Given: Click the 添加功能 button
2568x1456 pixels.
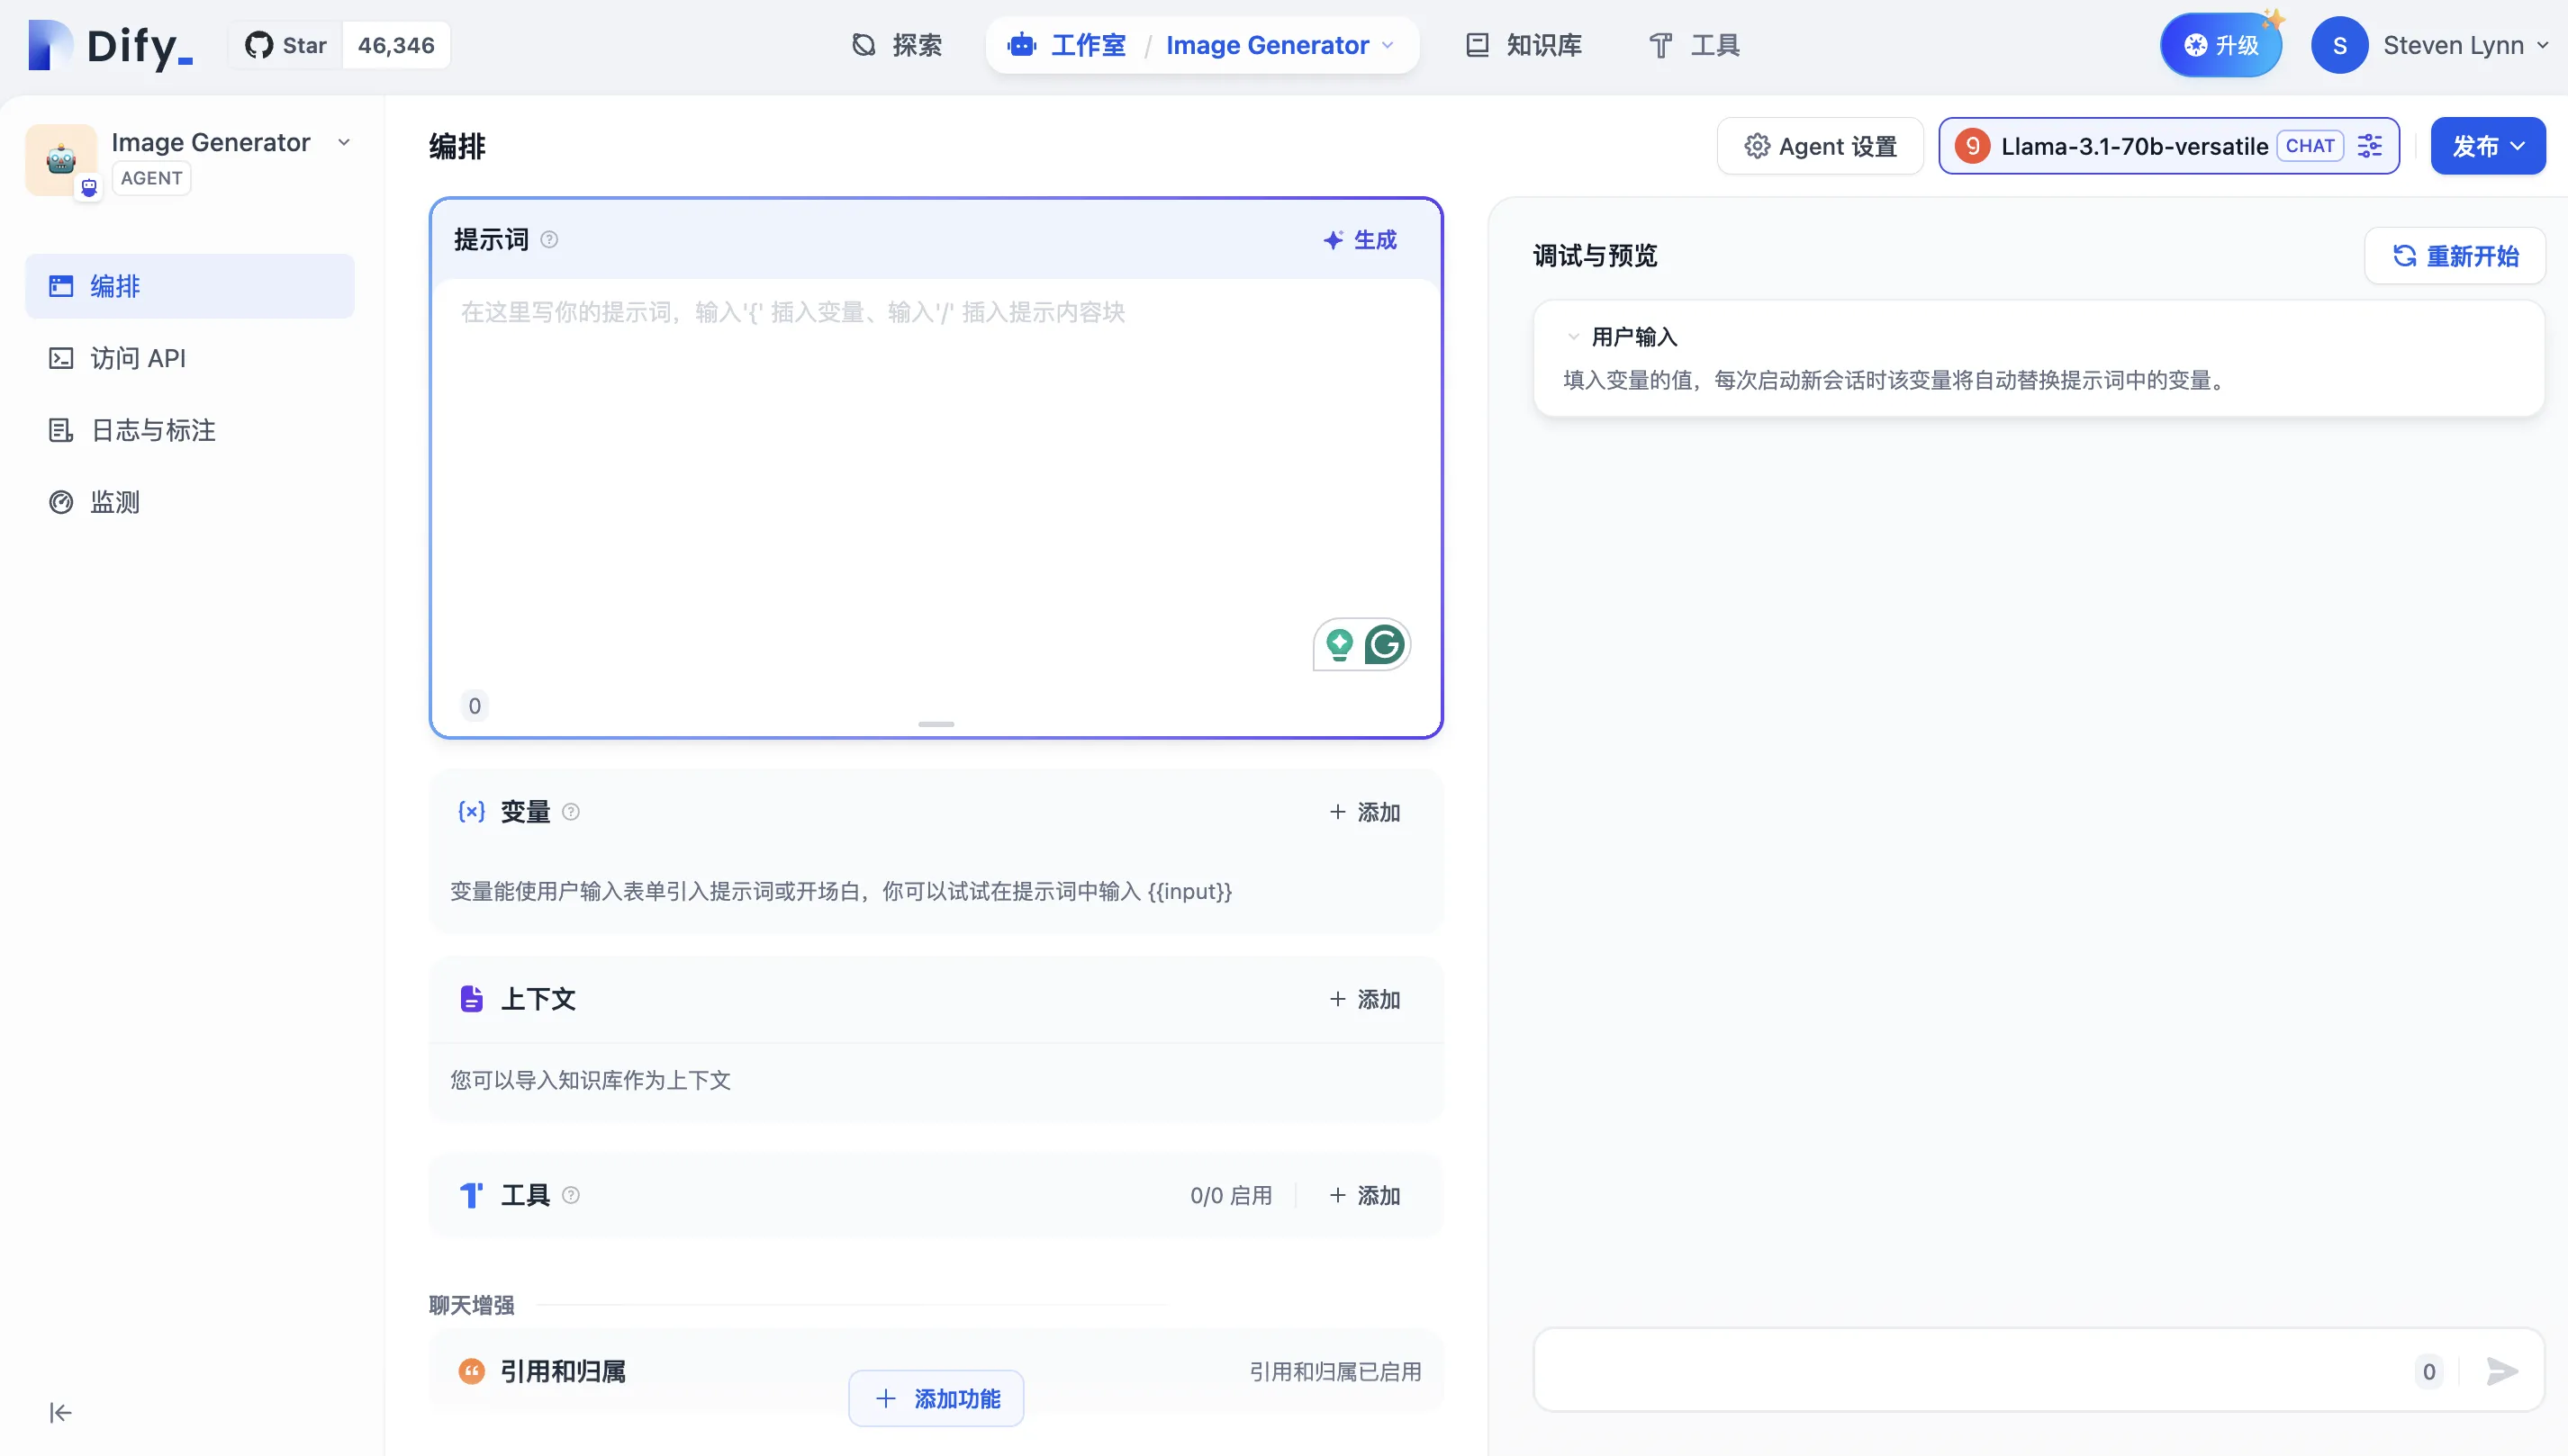Looking at the screenshot, I should (936, 1398).
